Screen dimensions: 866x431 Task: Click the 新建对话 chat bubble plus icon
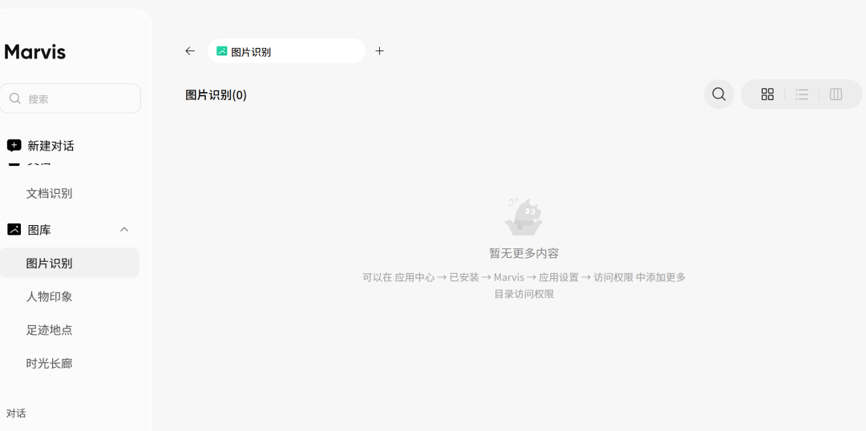pyautogui.click(x=14, y=146)
